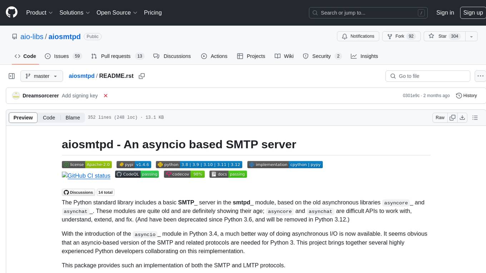The width and height of the screenshot is (486, 273).
Task: Focus the Go to file field
Action: tap(428, 76)
